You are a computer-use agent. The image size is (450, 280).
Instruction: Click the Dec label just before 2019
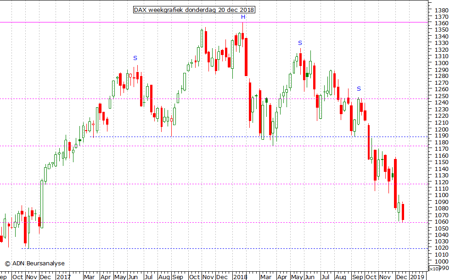pyautogui.click(x=401, y=277)
